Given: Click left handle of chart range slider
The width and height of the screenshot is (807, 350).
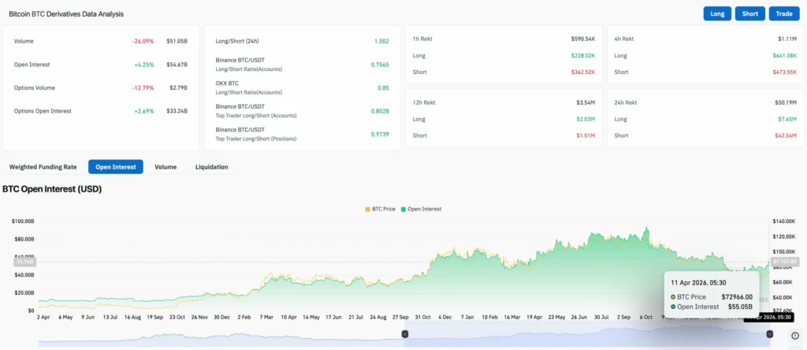Looking at the screenshot, I should 405,334.
